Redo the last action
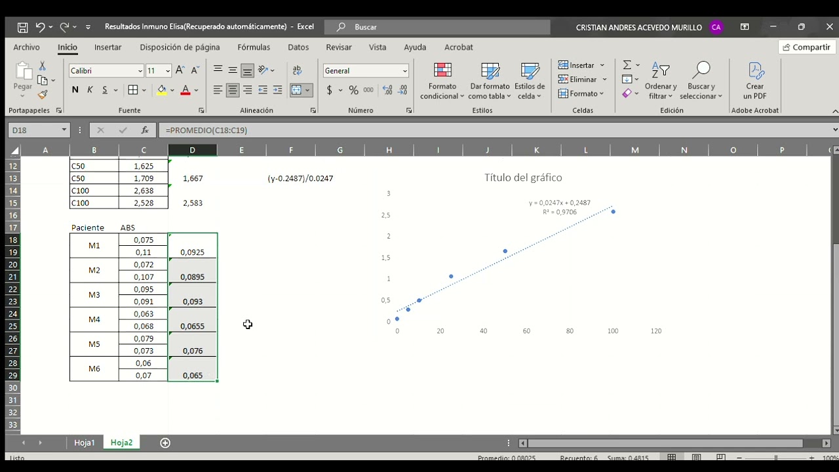The image size is (839, 472). coord(64,27)
